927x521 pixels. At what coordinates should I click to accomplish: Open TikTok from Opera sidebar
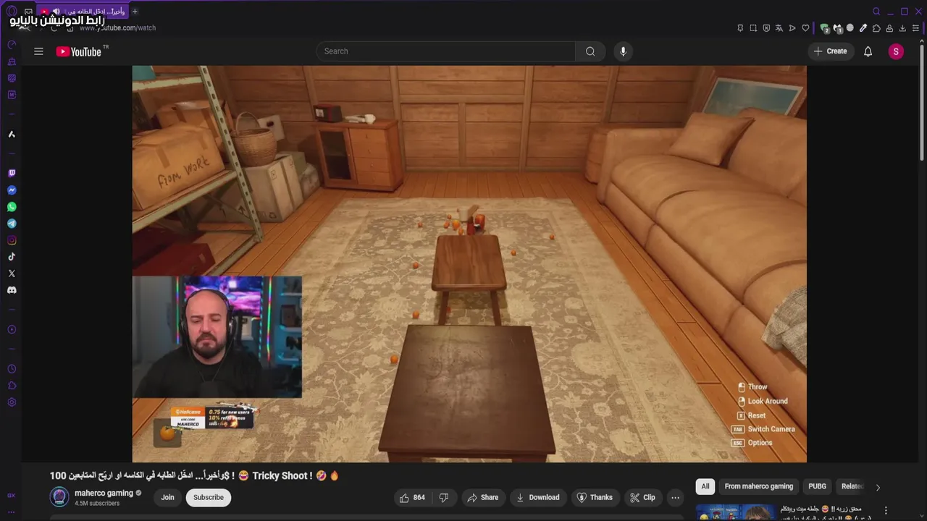[x=12, y=257]
